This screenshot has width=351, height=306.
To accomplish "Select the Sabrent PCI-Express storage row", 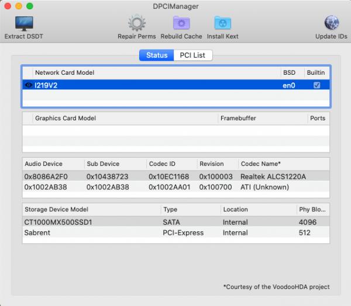I will (x=175, y=232).
